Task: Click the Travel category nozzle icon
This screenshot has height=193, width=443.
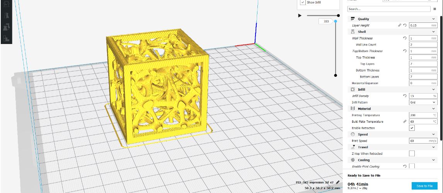Action: coord(353,147)
